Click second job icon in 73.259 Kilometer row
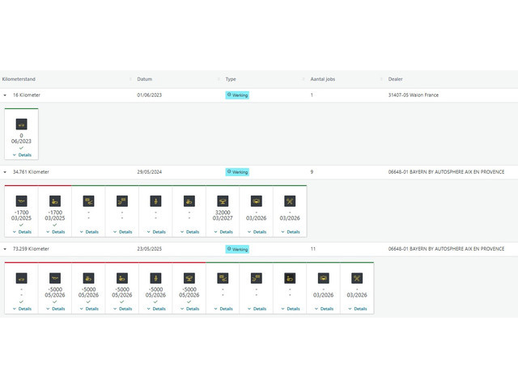Image resolution: width=518 pixels, height=388 pixels. (54, 278)
